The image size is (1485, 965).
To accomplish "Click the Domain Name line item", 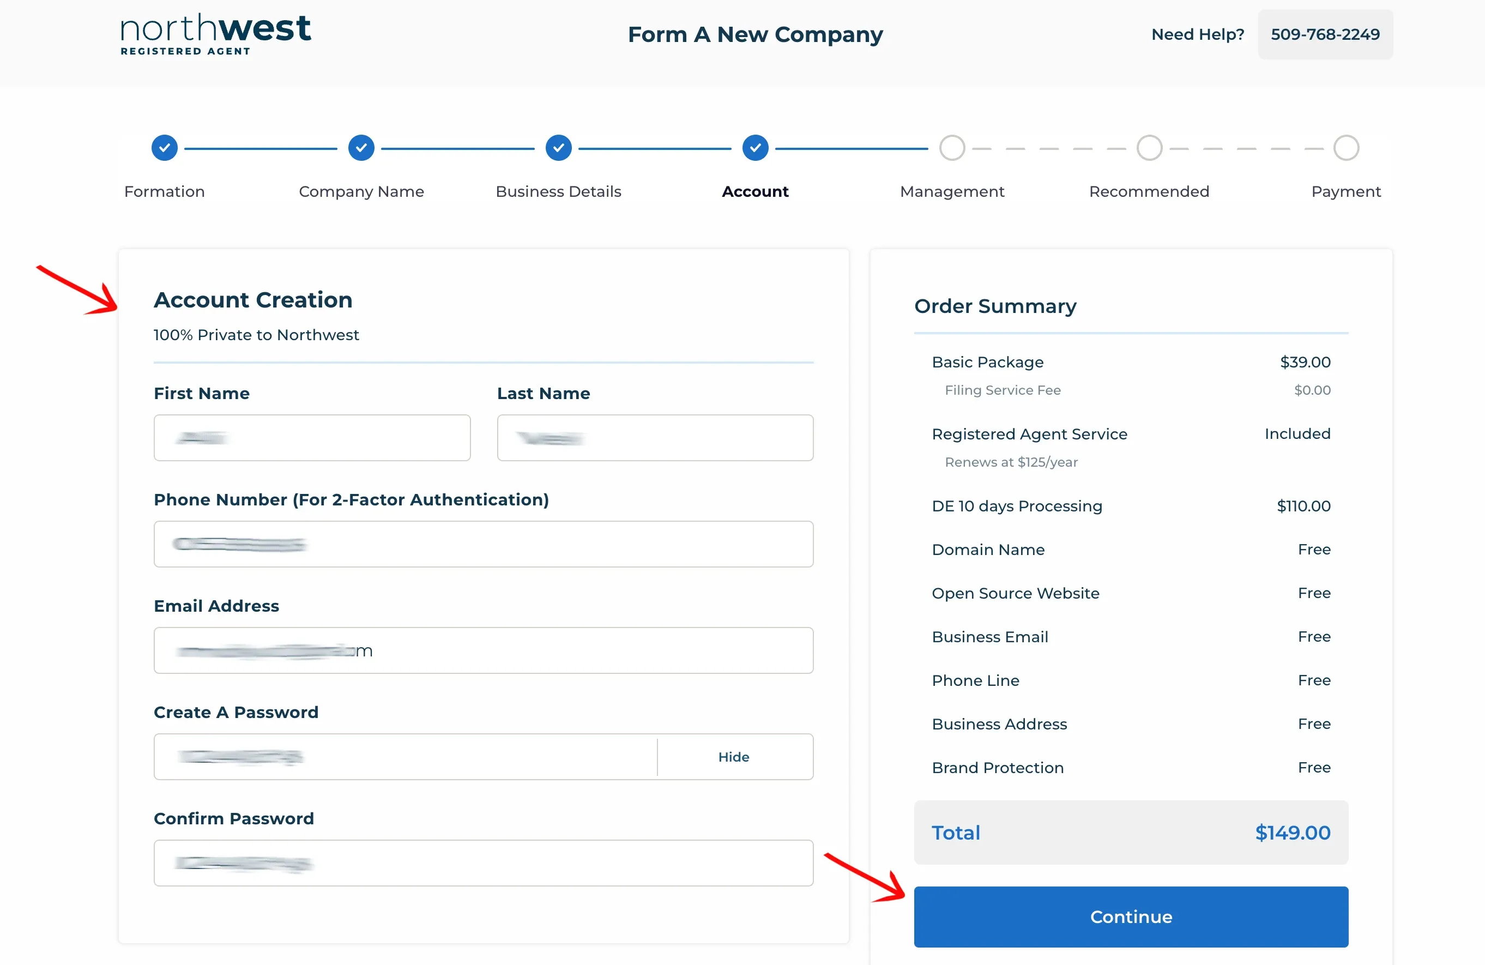I will click(988, 550).
